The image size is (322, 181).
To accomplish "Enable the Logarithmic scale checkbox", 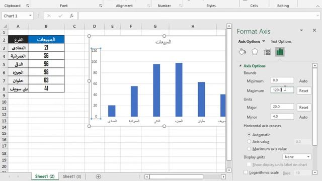I will click(246, 172).
